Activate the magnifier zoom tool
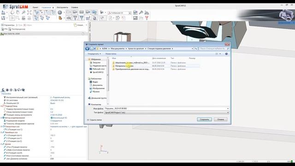Screen dimensions: 295x166 click(x=24, y=12)
